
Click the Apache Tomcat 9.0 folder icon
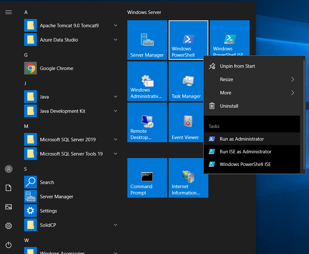coord(30,25)
